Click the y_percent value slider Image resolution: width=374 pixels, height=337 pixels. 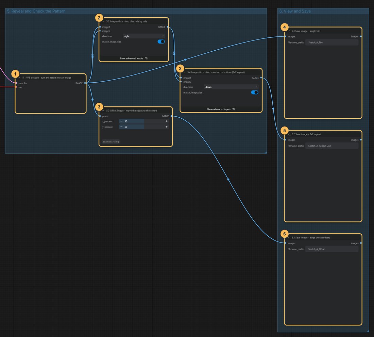[144, 127]
